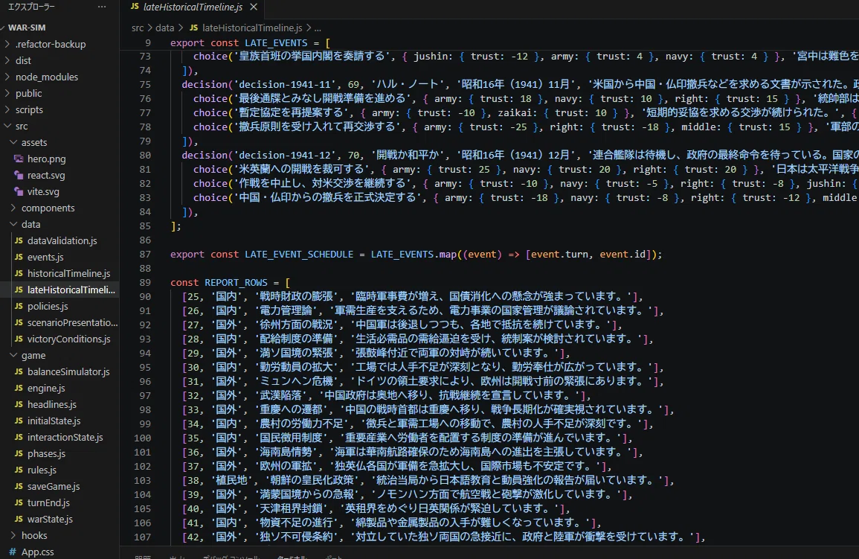Click the CSS hash icon of App.css
Viewport: 859px width, 559px height.
tap(13, 552)
